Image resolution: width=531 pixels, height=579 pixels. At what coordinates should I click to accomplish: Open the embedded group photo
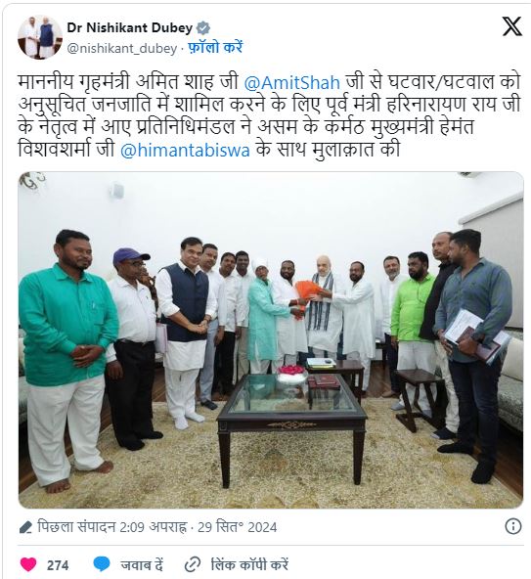pos(271,339)
